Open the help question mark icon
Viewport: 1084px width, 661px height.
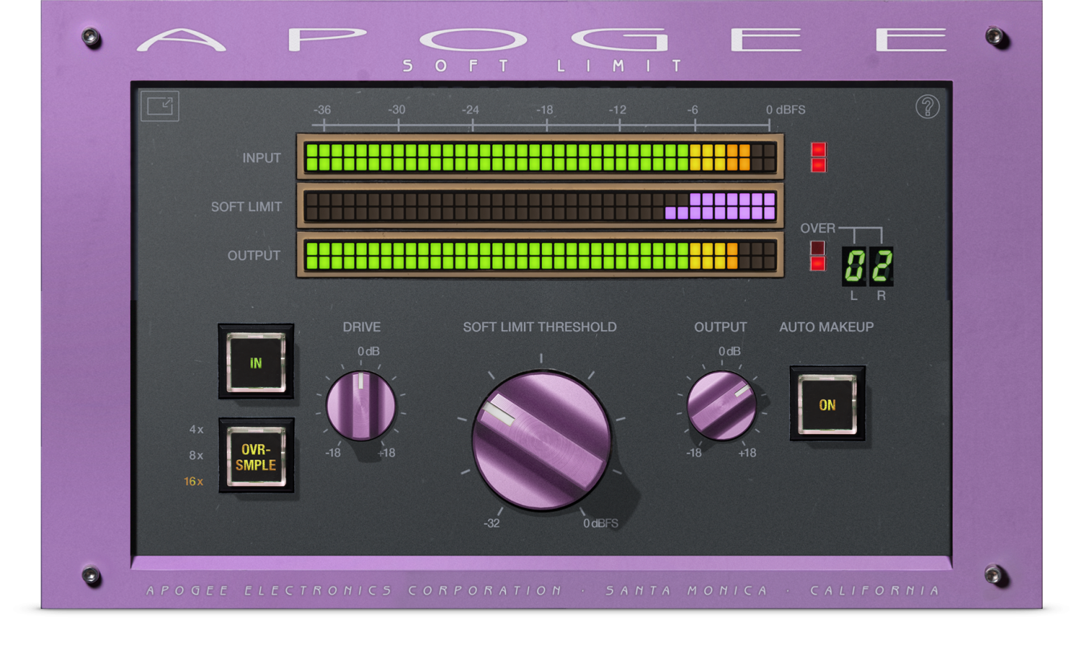coord(927,107)
